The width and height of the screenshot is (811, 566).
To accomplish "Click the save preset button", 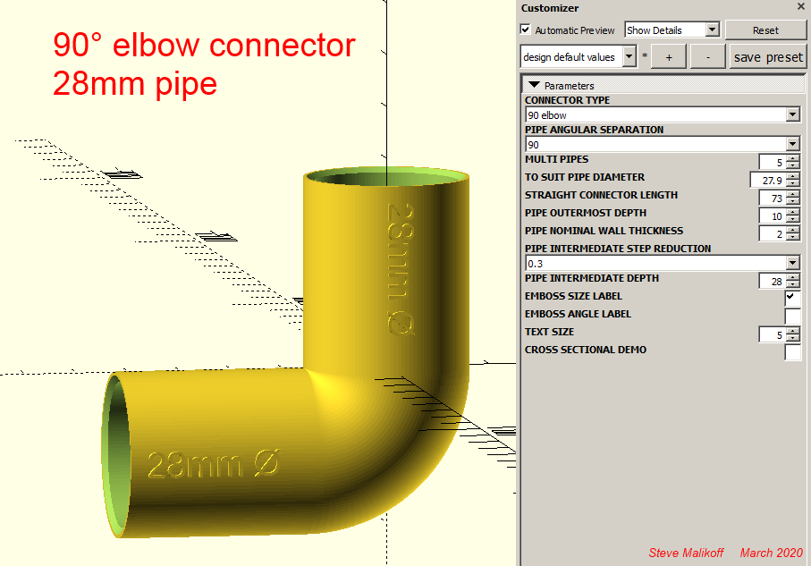I will 767,56.
